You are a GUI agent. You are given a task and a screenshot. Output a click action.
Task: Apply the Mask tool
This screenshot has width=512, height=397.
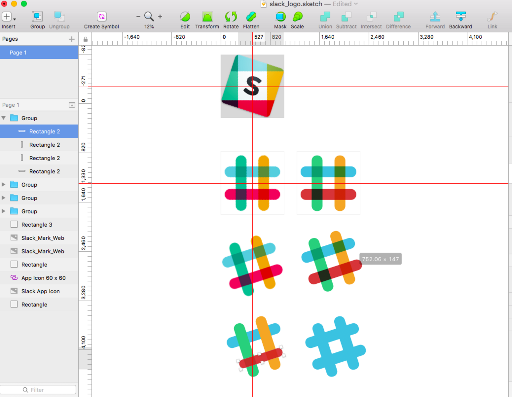[x=280, y=17]
